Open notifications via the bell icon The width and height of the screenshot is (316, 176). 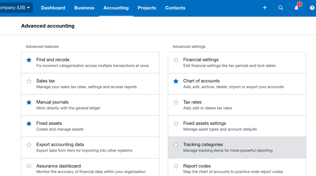click(x=296, y=8)
